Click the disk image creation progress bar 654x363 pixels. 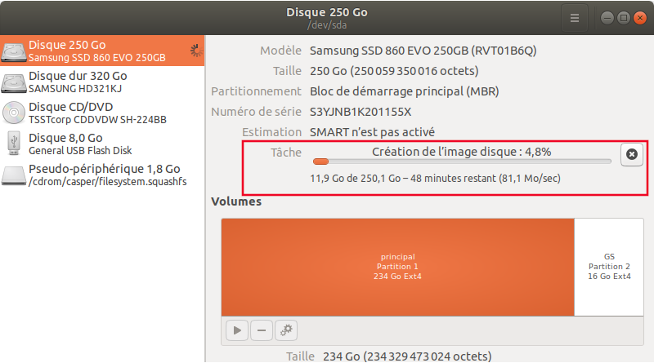tap(461, 162)
